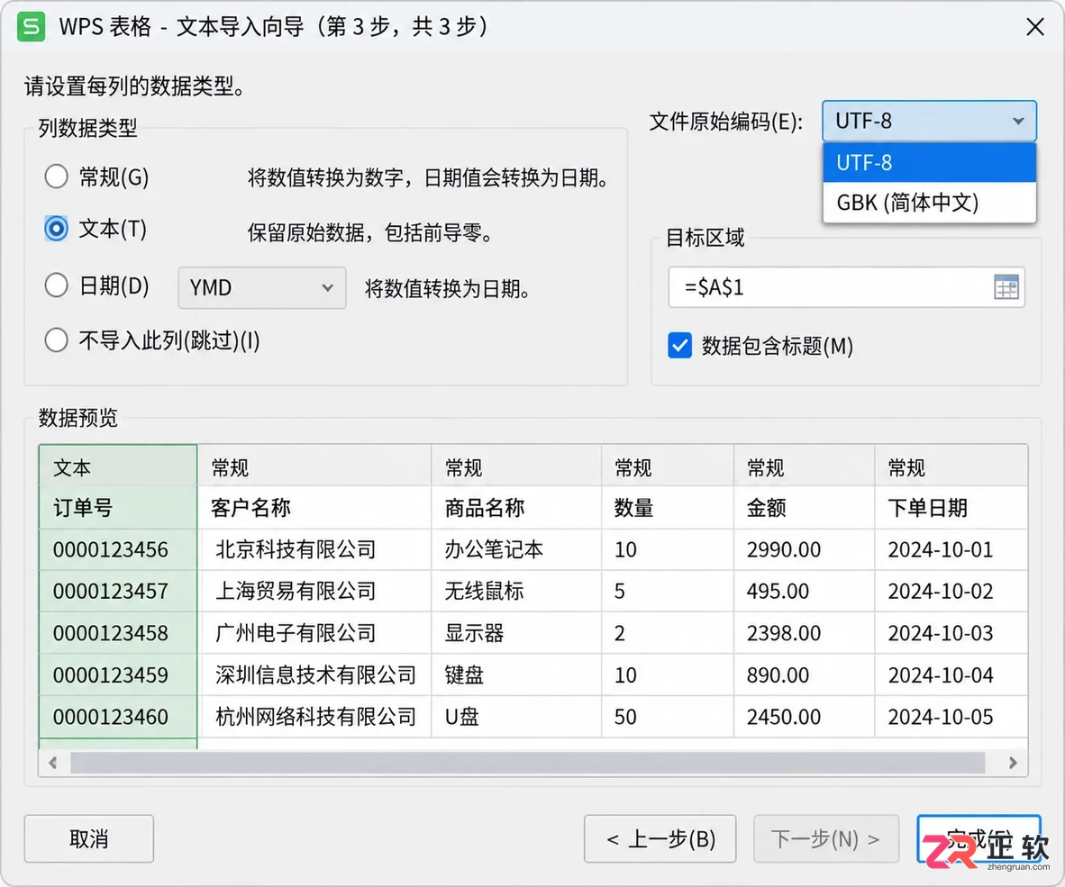1065x887 pixels.
Task: Click the amount cell 495.00
Action: (x=805, y=591)
